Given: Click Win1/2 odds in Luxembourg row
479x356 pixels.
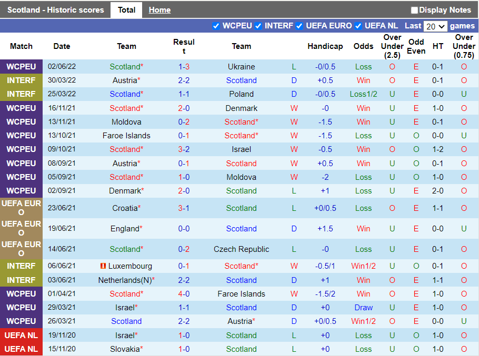Looking at the screenshot, I should pos(363,266).
